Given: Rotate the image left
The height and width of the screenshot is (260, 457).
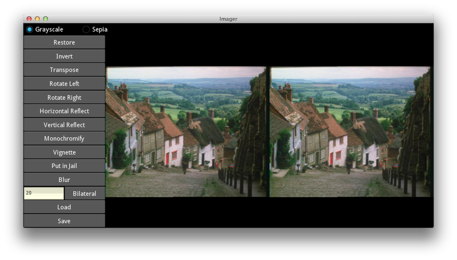Looking at the screenshot, I should tap(64, 84).
